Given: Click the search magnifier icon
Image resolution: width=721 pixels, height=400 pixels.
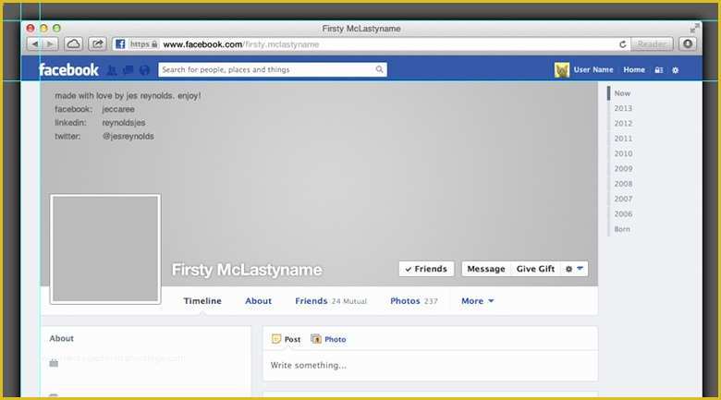Looking at the screenshot, I should [x=379, y=69].
